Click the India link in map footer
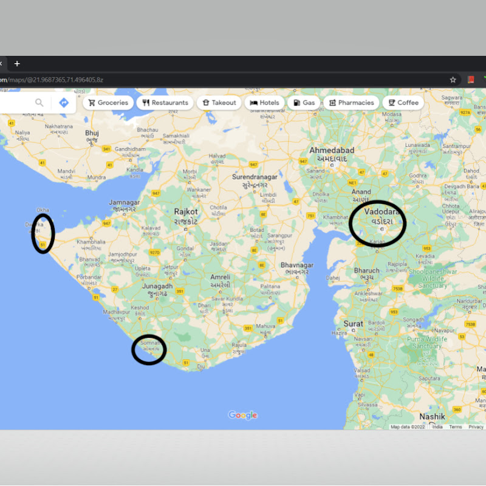Screen dimensions: 486x486 tap(437, 427)
